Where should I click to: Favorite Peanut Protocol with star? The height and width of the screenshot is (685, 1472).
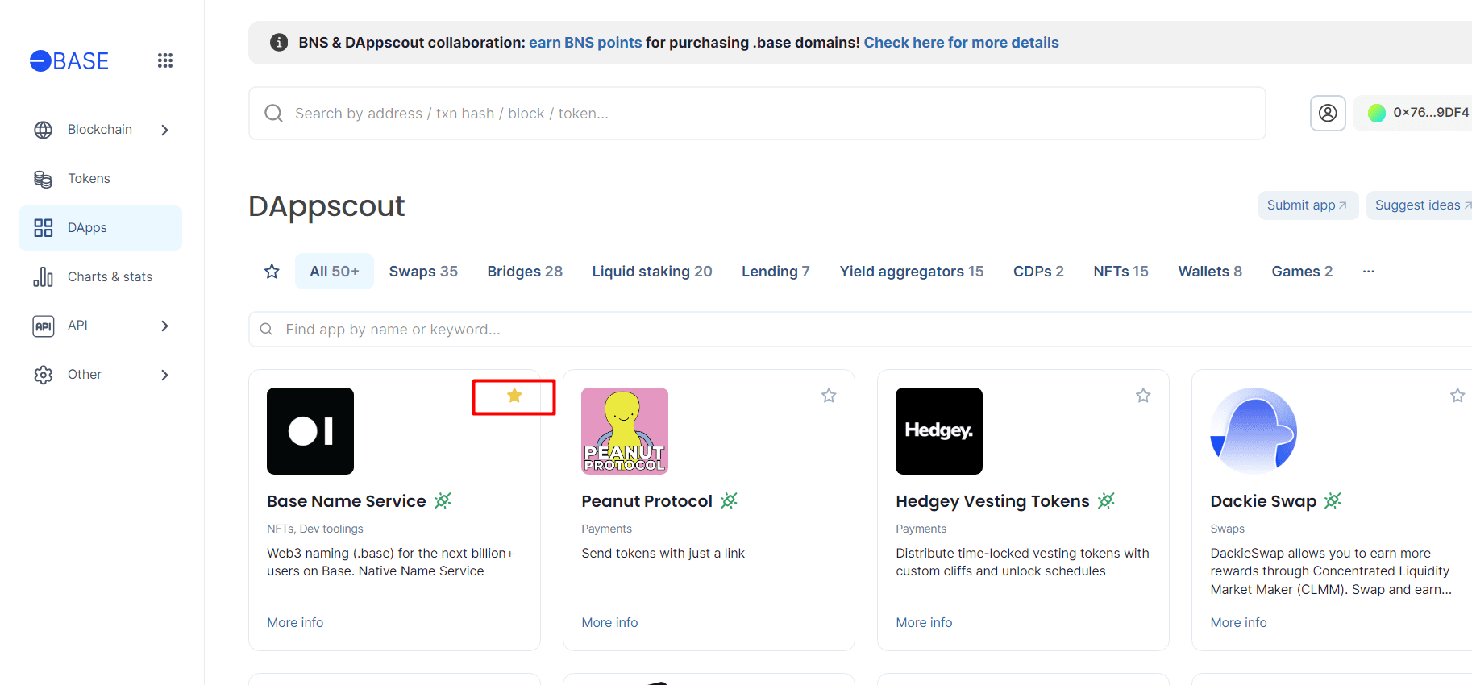829,396
